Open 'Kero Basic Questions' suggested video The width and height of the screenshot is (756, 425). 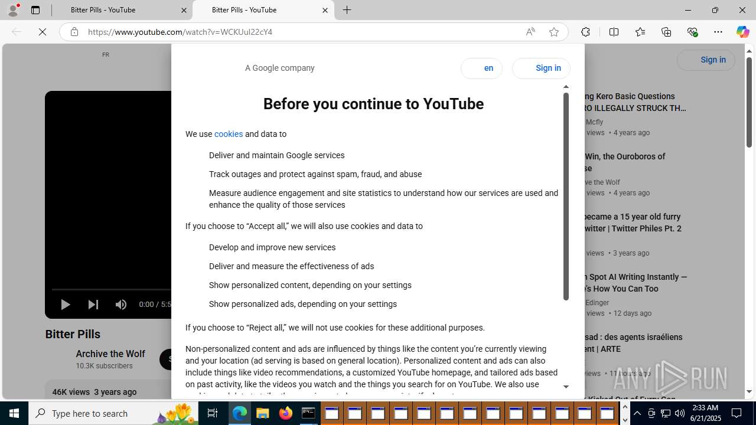636,102
